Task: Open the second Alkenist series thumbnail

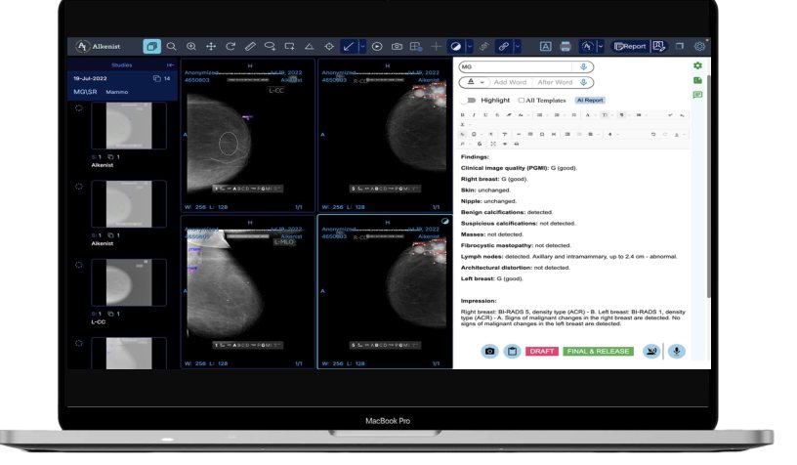Action: tap(129, 204)
